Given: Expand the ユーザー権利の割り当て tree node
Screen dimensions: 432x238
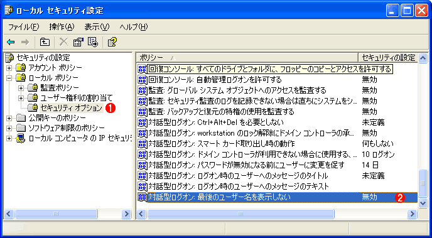Looking at the screenshot, I should click(21, 98).
